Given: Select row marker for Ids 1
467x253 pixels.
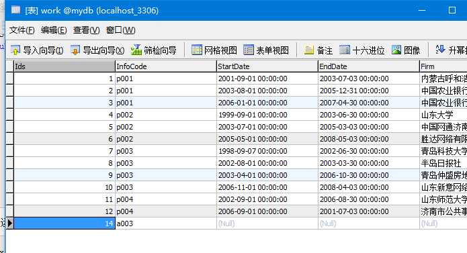Looking at the screenshot, I should point(9,79).
